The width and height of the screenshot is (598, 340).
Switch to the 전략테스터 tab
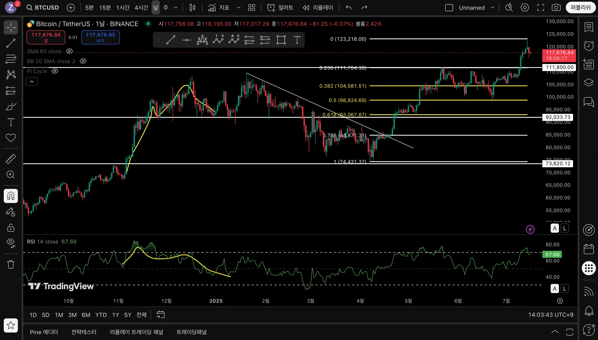[84, 332]
